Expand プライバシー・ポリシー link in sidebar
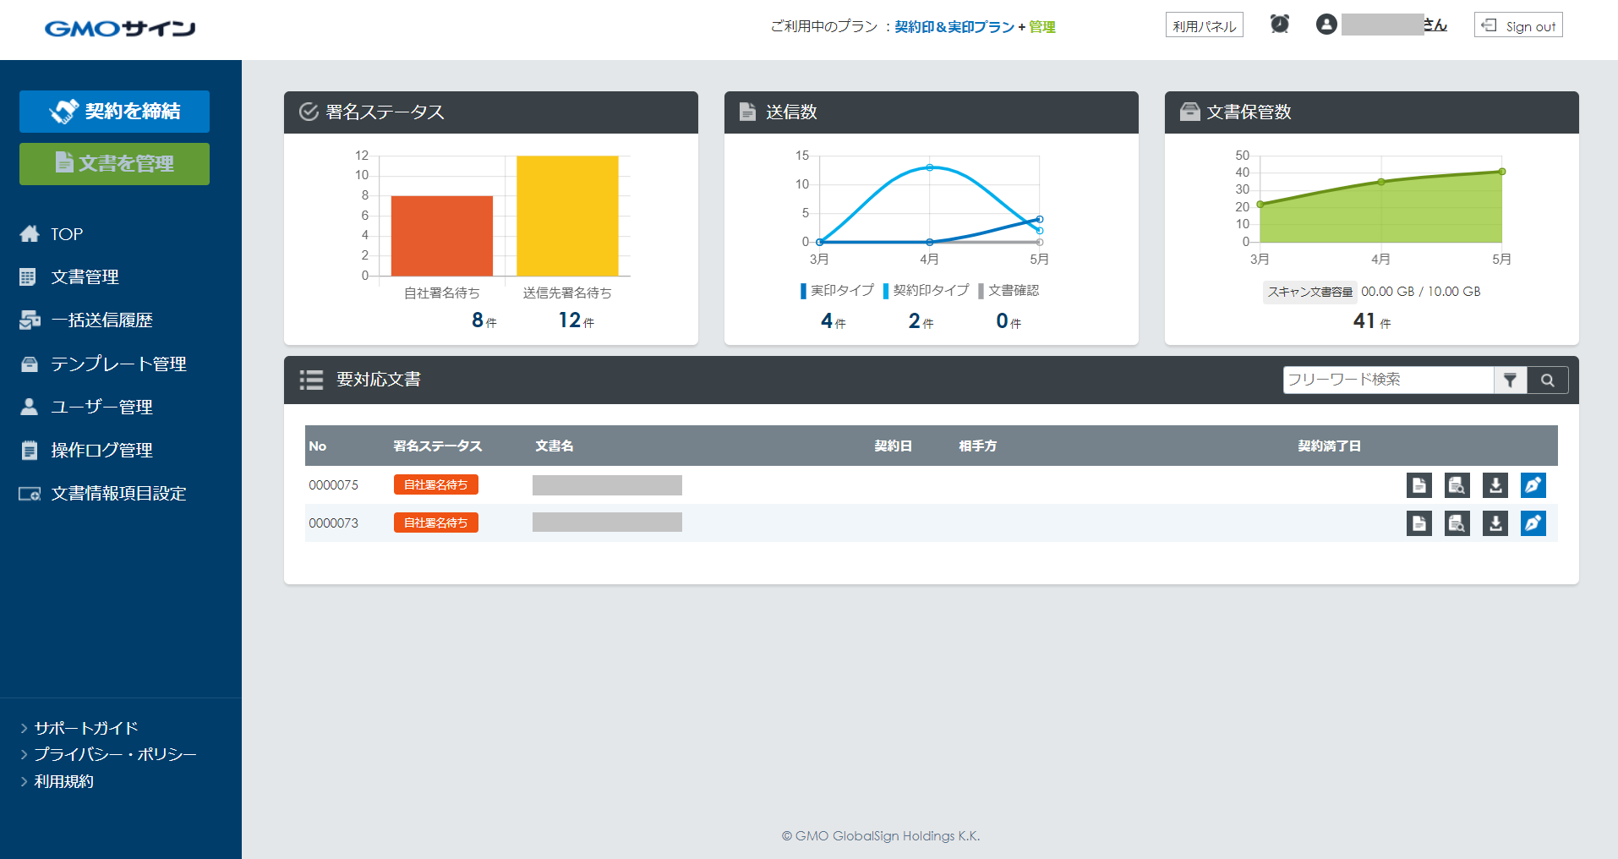 click(115, 754)
